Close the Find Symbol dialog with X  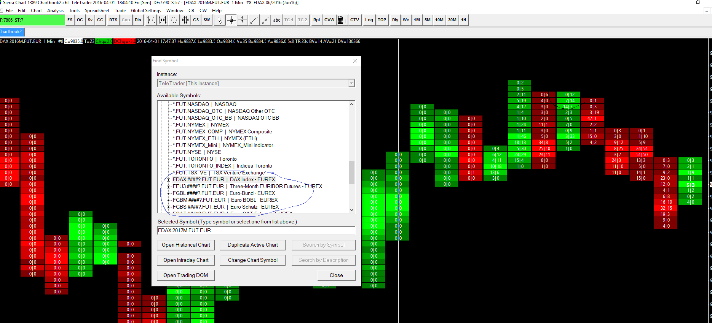coord(355,61)
